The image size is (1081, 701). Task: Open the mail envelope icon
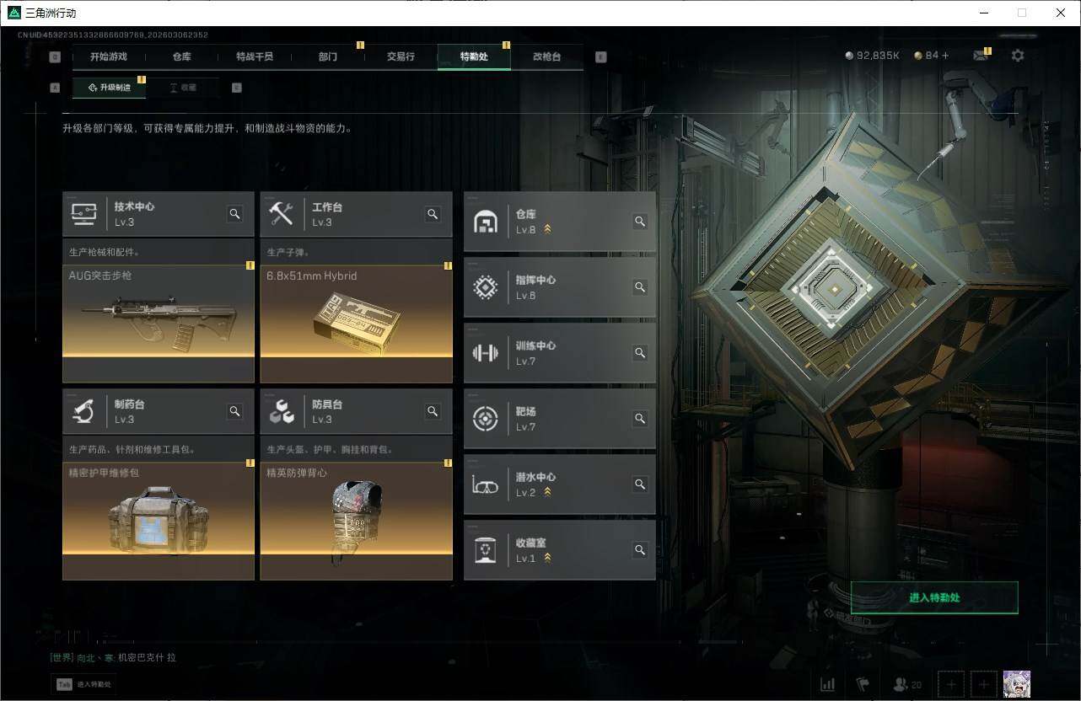[980, 56]
